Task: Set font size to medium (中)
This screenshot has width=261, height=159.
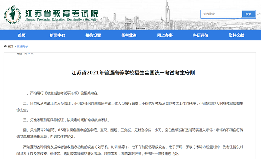Action: coord(29,54)
